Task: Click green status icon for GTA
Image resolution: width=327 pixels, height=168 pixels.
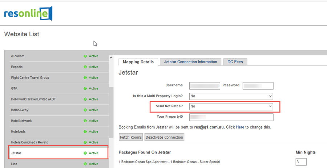Action: click(85, 88)
